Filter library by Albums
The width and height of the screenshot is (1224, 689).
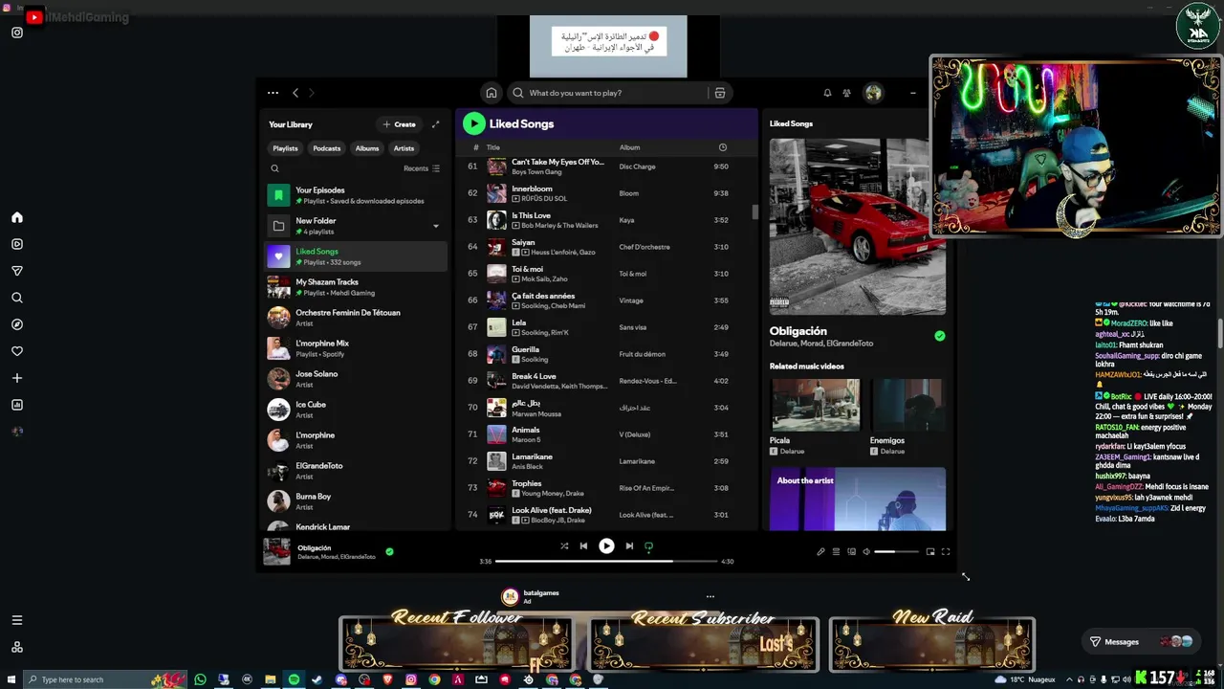(x=367, y=148)
